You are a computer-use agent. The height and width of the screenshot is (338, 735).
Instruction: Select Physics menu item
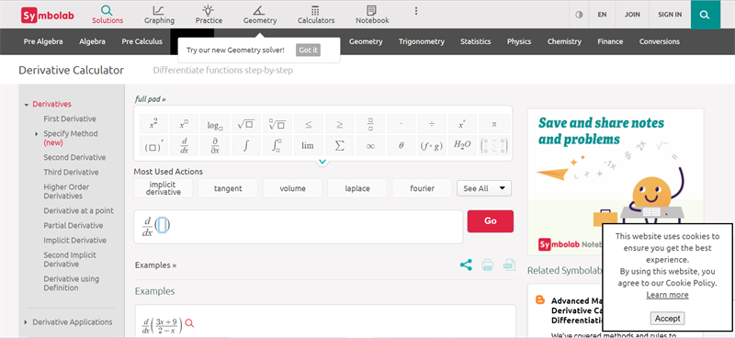click(x=519, y=41)
